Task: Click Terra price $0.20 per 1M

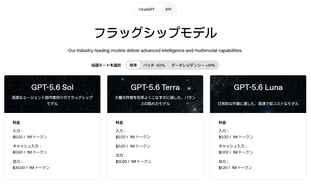Action: [x=133, y=146]
